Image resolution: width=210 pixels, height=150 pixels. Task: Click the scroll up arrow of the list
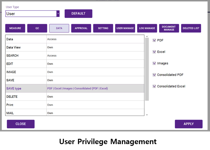pos(147,37)
